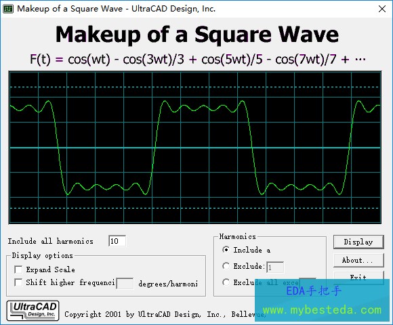Viewport: 393px width, 325px height.
Task: Click the UltraCAD Design logo
Action: pos(33,311)
